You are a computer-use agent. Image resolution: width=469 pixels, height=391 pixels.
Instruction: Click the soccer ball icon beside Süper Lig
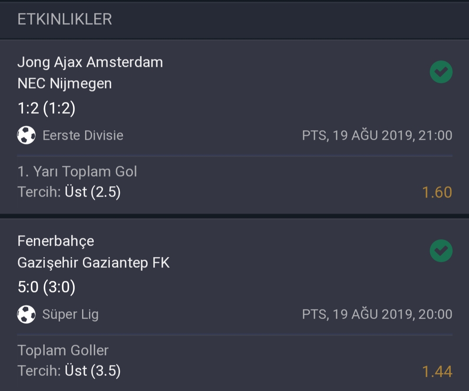click(26, 314)
